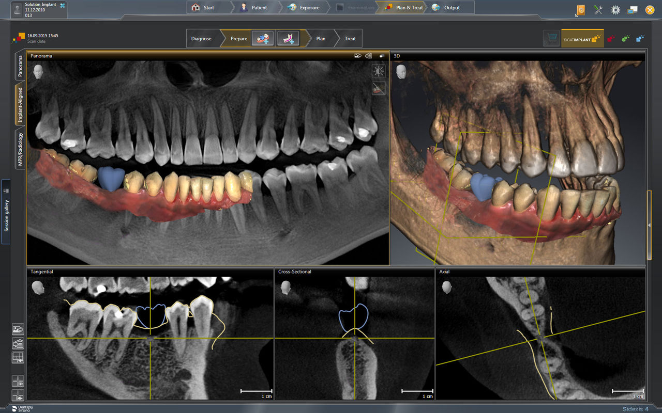Copy Panorama view to clipboard icon
662x413 pixels.
point(369,56)
